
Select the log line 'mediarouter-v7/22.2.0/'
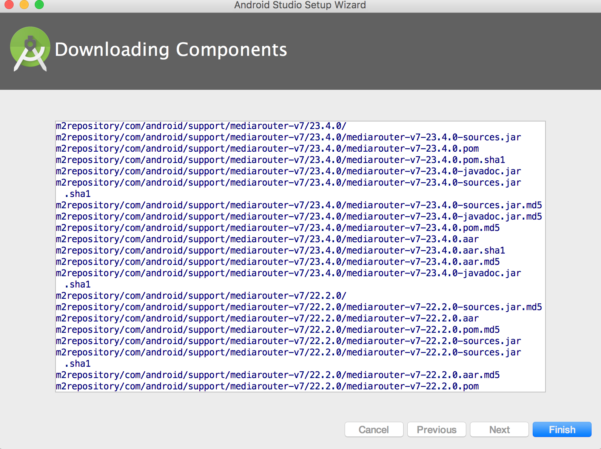[x=201, y=296]
